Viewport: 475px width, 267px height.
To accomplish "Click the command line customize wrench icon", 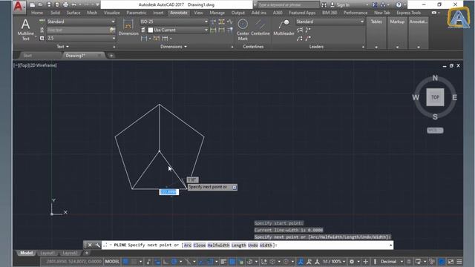I will click(97, 245).
